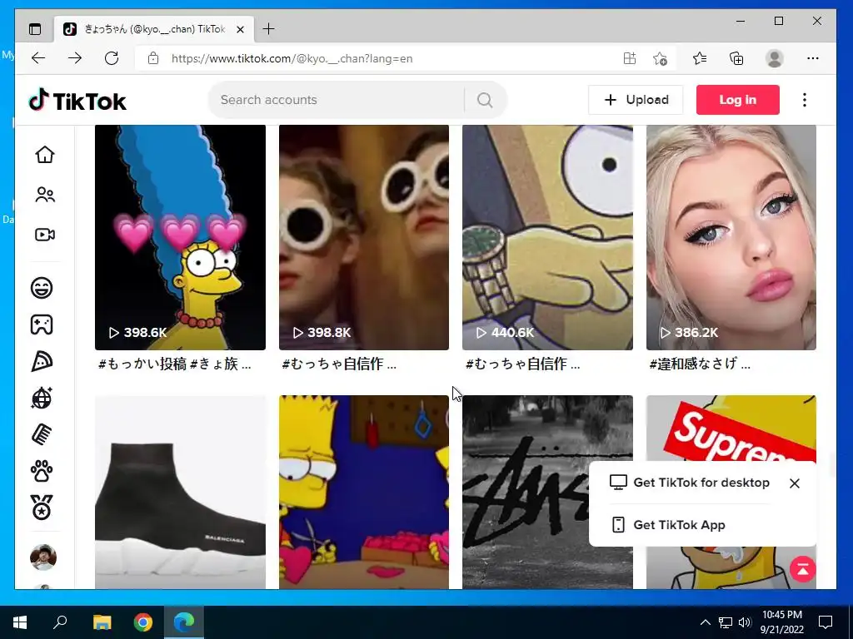View site information lock icon
Viewport: 853px width, 639px height.
coord(153,58)
